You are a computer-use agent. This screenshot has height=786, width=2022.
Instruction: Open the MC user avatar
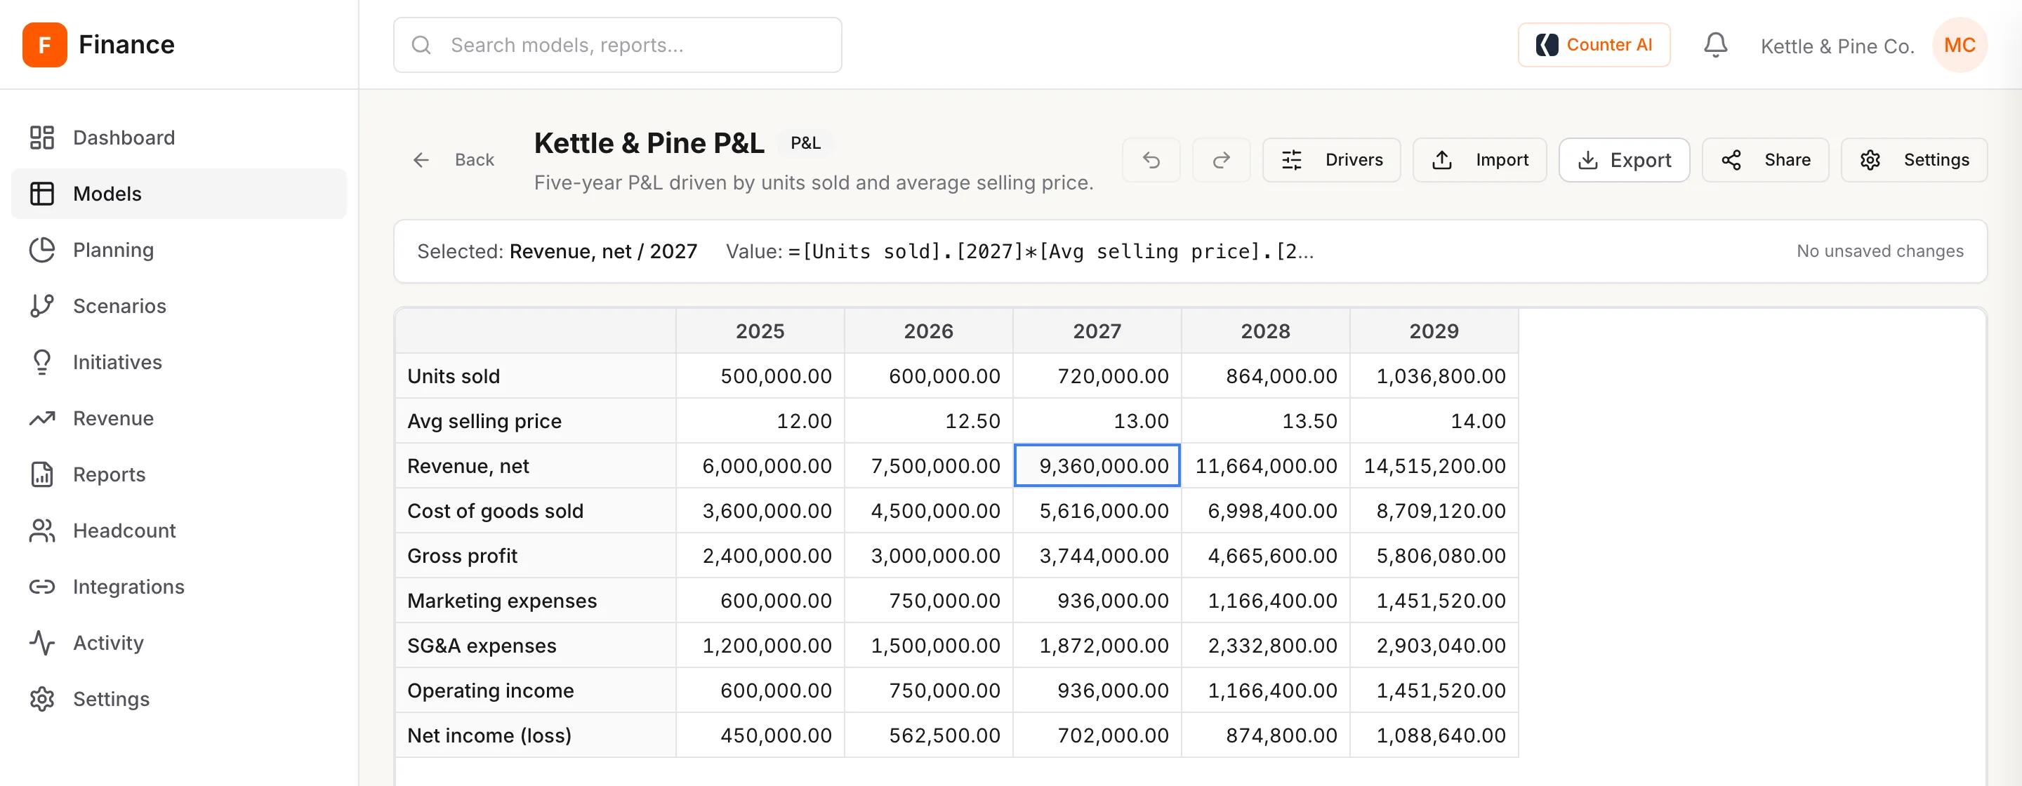[1960, 45]
